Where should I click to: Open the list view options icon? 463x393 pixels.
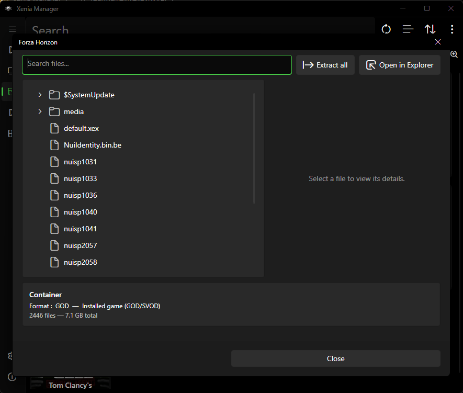pyautogui.click(x=408, y=29)
